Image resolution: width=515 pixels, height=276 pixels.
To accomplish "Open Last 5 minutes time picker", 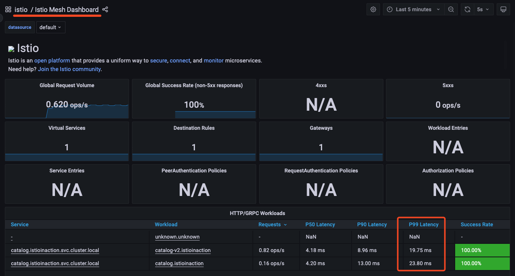I will pyautogui.click(x=414, y=9).
